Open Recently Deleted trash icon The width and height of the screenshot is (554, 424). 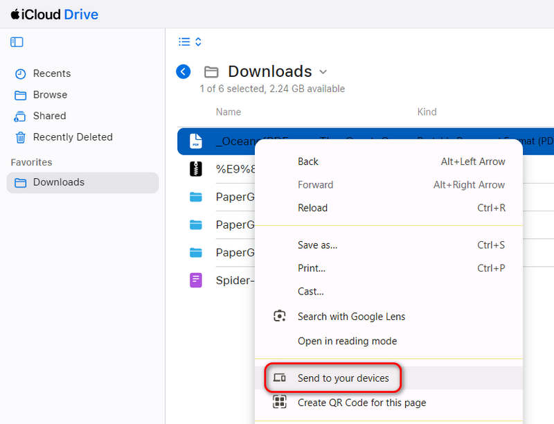pos(21,137)
